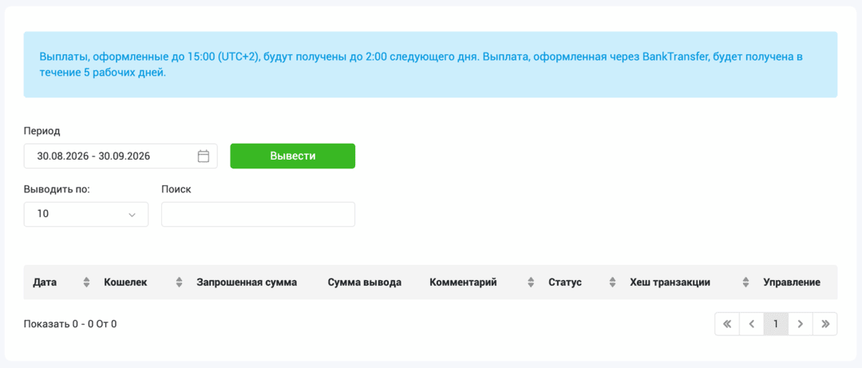This screenshot has width=862, height=368.
Task: Sort table by Кошелек column arrows
Action: pos(179,283)
